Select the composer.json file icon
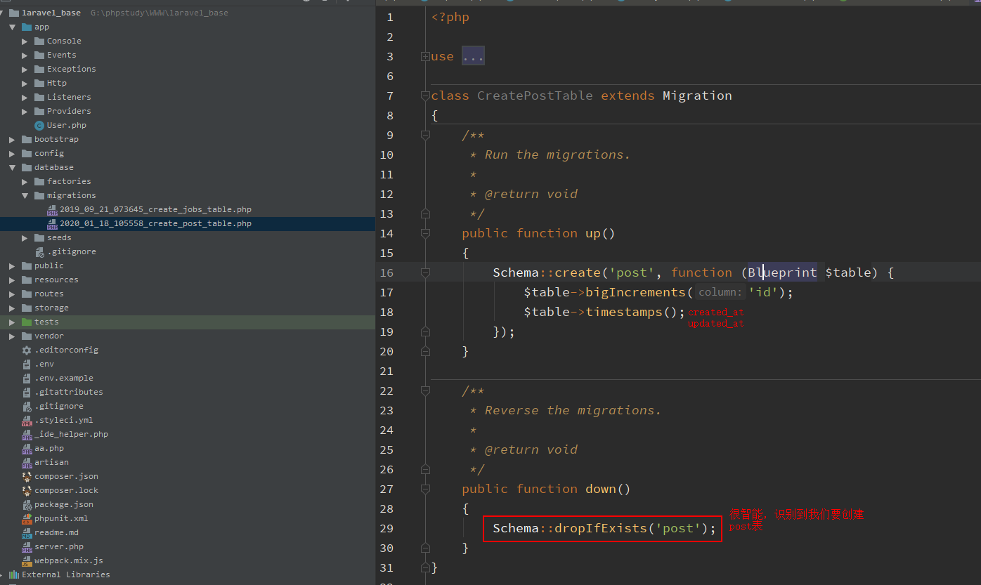The image size is (981, 585). tap(27, 477)
